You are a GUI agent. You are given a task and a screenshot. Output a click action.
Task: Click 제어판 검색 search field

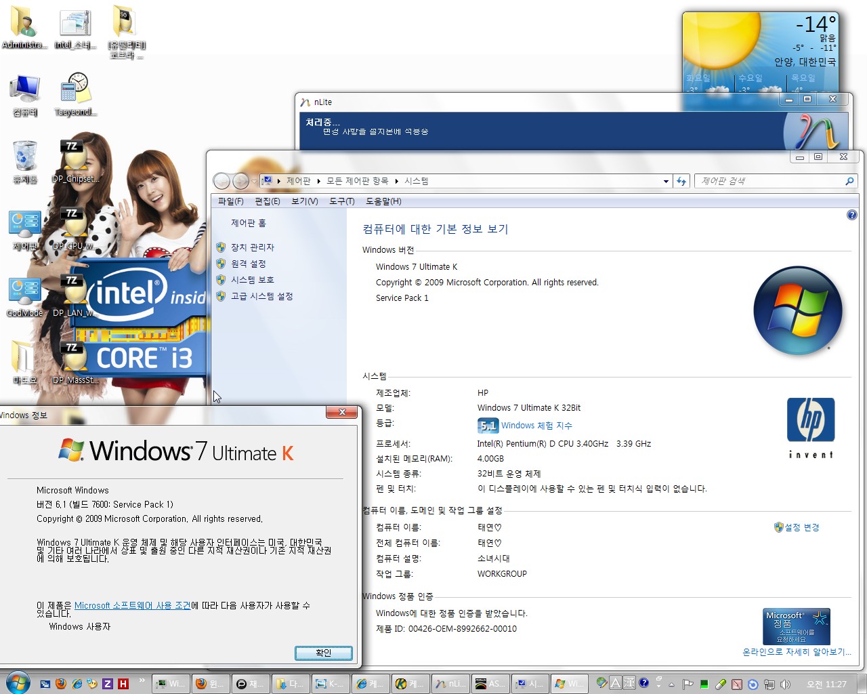(775, 181)
